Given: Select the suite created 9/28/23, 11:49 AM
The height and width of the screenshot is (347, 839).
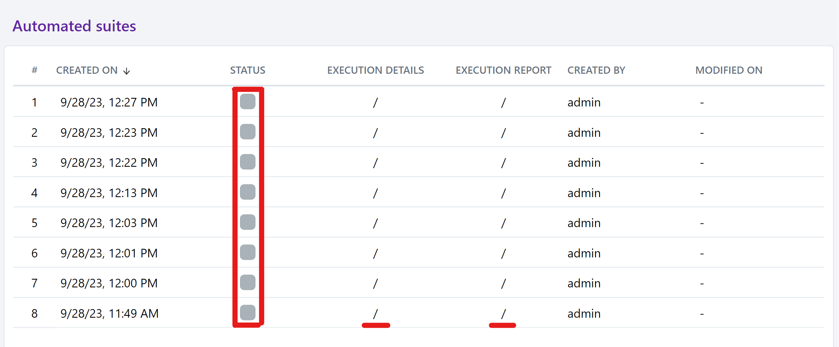Looking at the screenshot, I should [109, 314].
